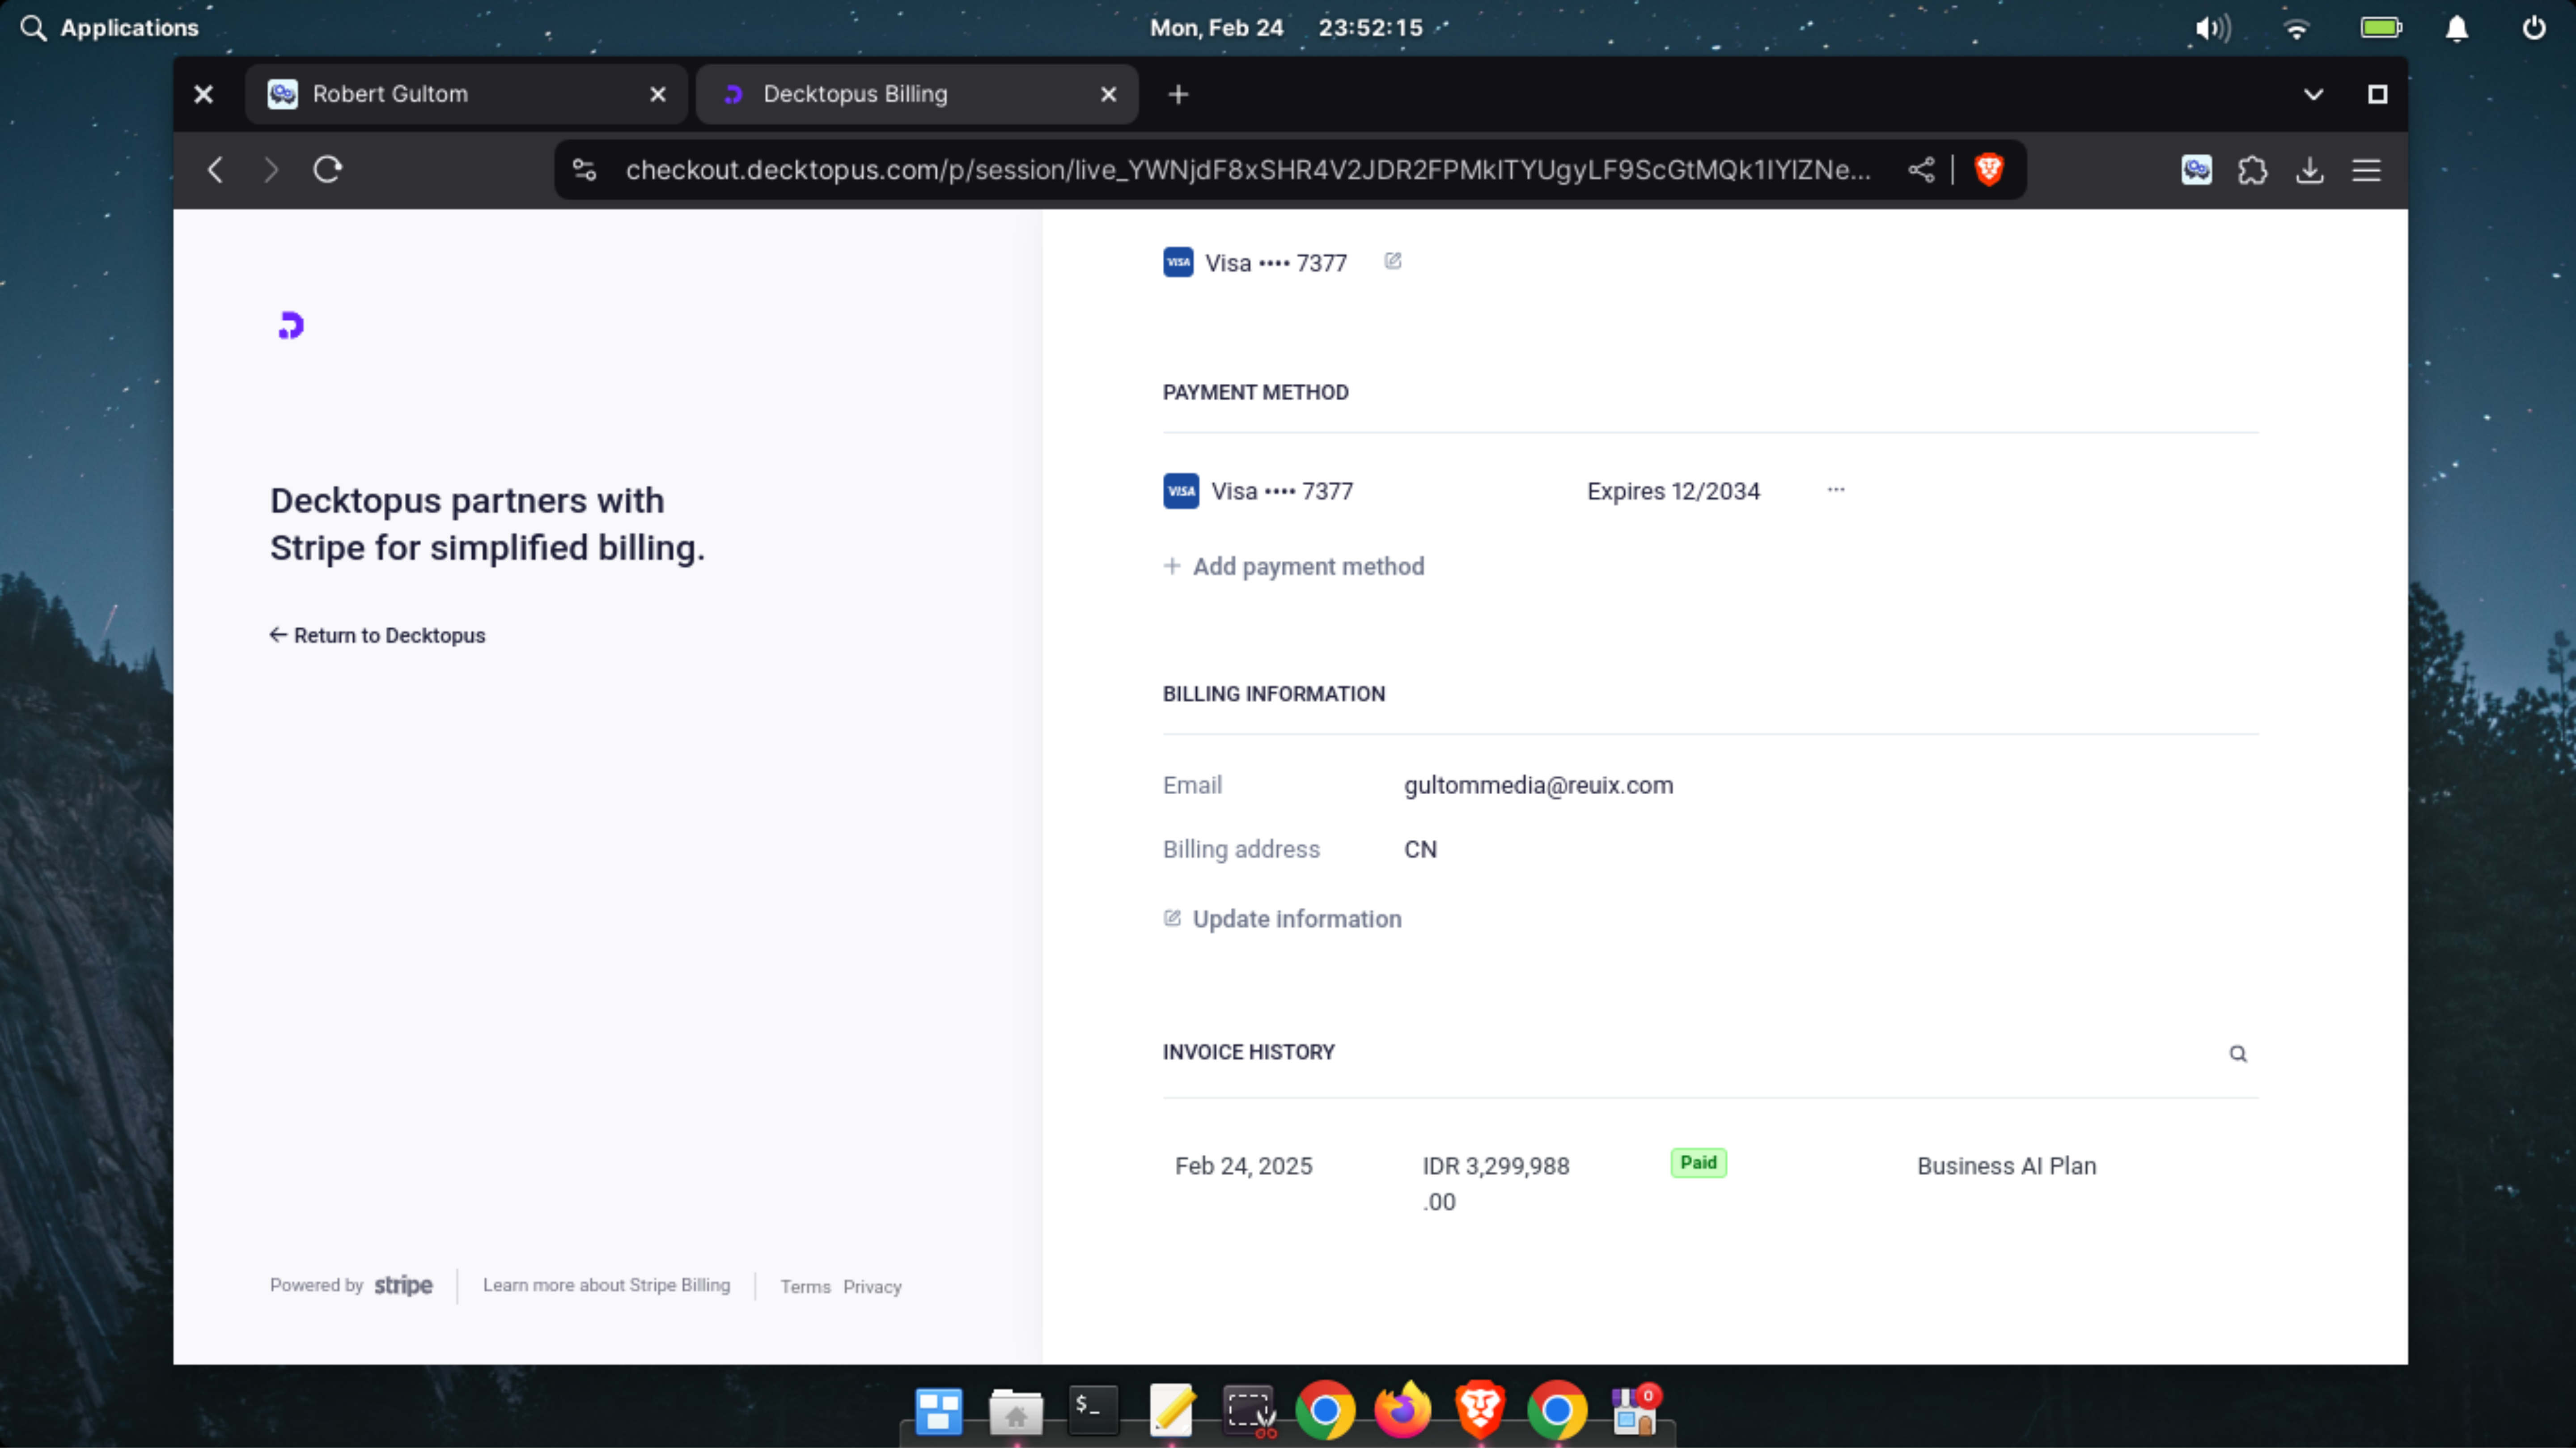Click the Brave Shields lion icon
Screen dimensions: 2576x1449
[1988, 170]
